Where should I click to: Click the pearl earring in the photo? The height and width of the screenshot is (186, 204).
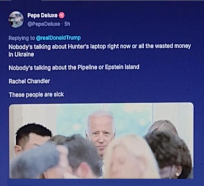click(177, 174)
